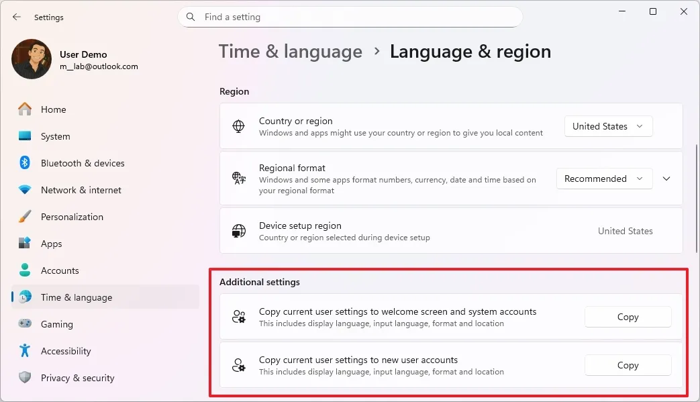Image resolution: width=700 pixels, height=402 pixels.
Task: Open the Regional format Recommended dropdown
Action: (604, 179)
